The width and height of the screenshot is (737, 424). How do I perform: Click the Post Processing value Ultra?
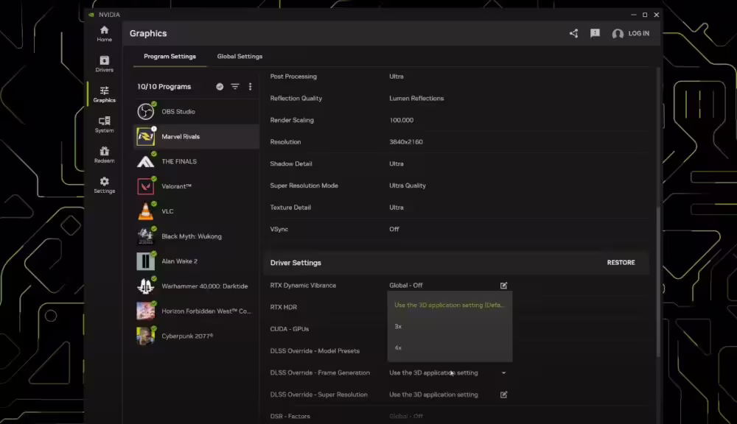pyautogui.click(x=397, y=77)
